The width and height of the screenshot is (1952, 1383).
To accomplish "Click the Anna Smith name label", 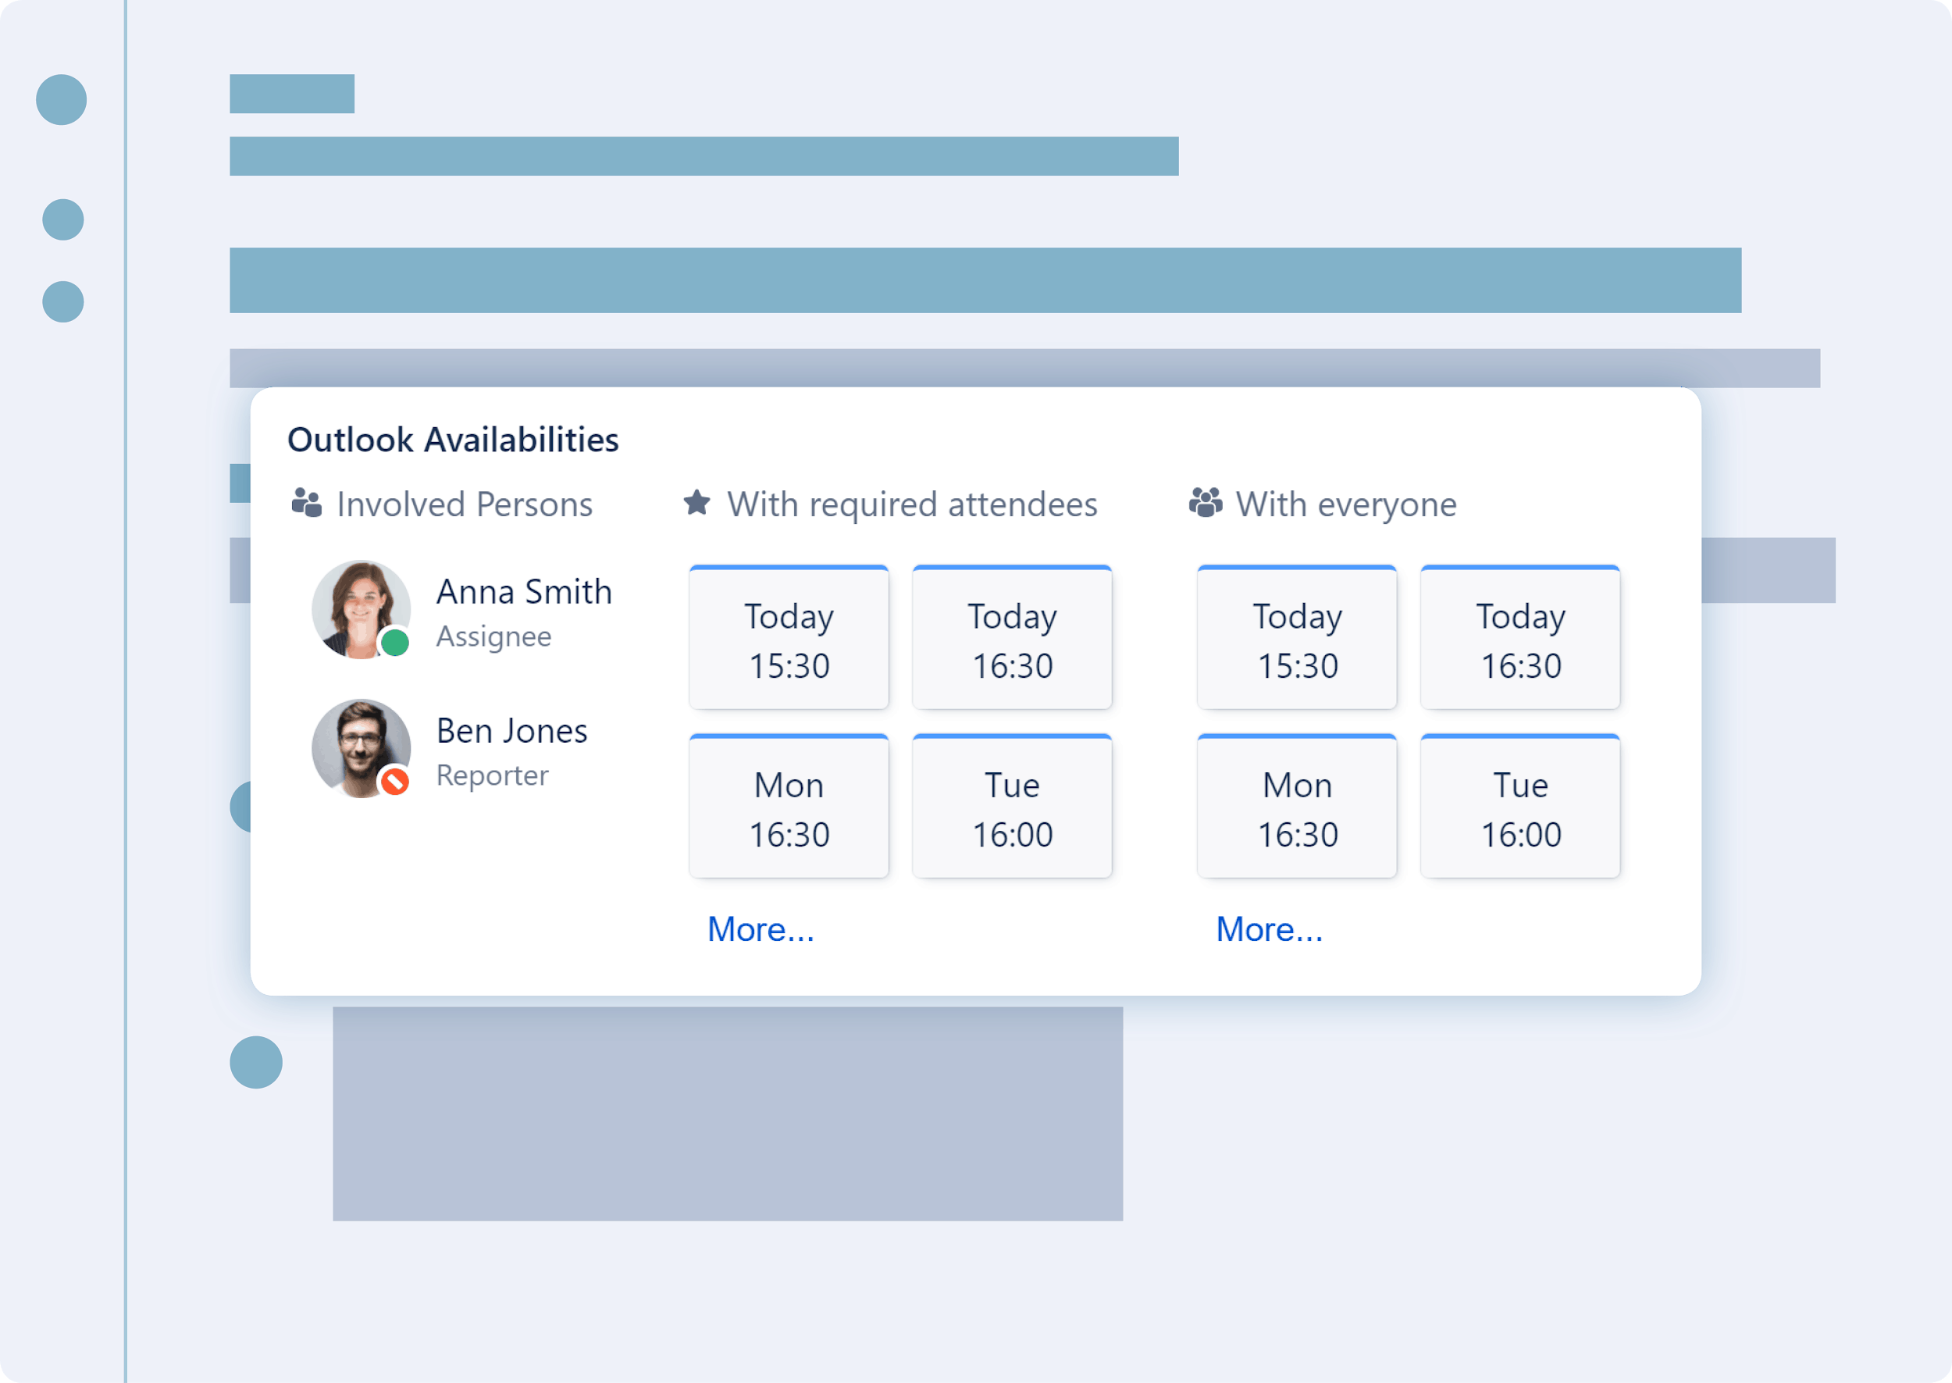I will pos(524,592).
